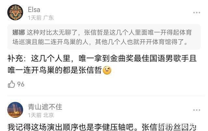Tap the 广东 location label
Screen dimensions: 208x131
tap(48, 18)
